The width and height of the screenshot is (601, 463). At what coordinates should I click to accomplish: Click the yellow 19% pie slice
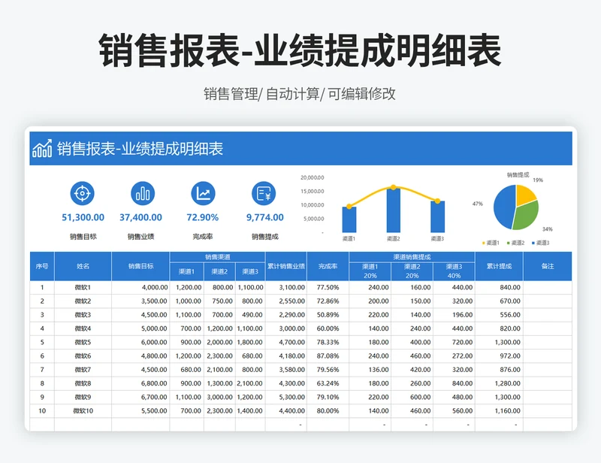click(525, 195)
